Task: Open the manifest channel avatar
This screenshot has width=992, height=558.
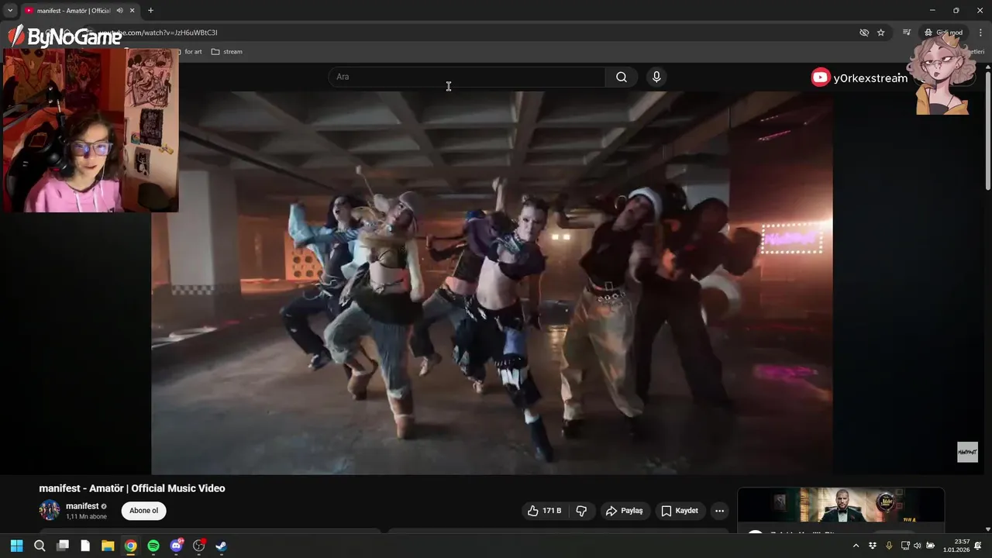Action: coord(50,510)
